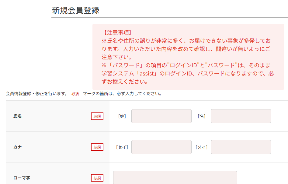Click the 姓 (last name) input field
This screenshot has width=288, height=184.
coord(161,116)
